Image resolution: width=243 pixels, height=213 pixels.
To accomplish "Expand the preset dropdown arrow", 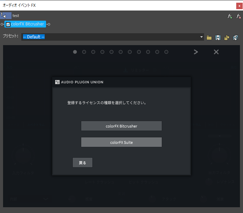I will pyautogui.click(x=201, y=37).
